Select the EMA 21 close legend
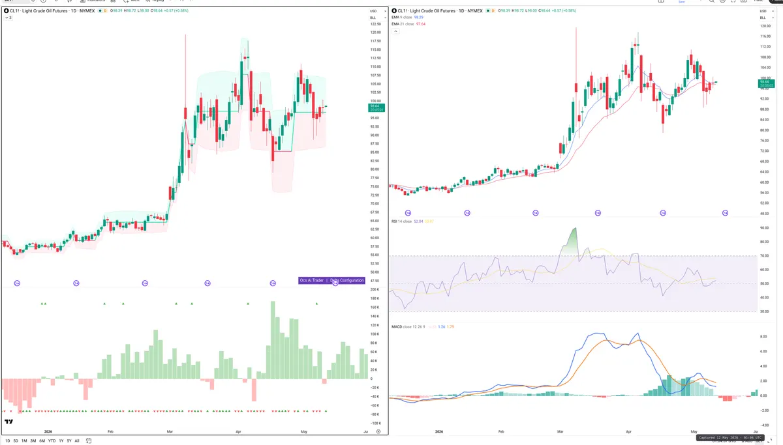The height and width of the screenshot is (445, 783). pyautogui.click(x=404, y=24)
